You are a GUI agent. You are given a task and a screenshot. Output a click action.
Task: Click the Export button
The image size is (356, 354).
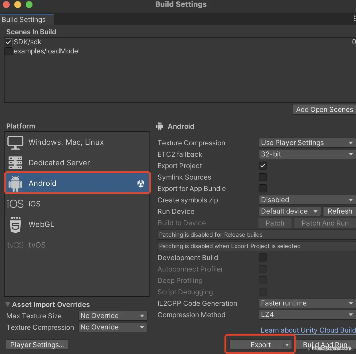coord(256,345)
